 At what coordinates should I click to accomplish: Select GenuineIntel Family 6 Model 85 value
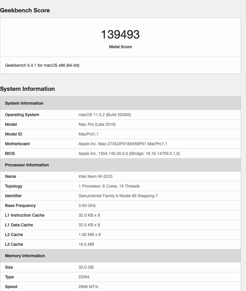[x=118, y=196]
